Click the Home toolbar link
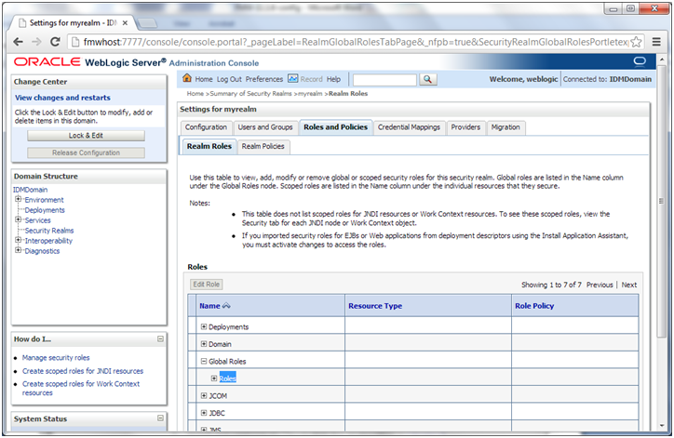Viewport: 674px width, 438px height. tap(204, 79)
